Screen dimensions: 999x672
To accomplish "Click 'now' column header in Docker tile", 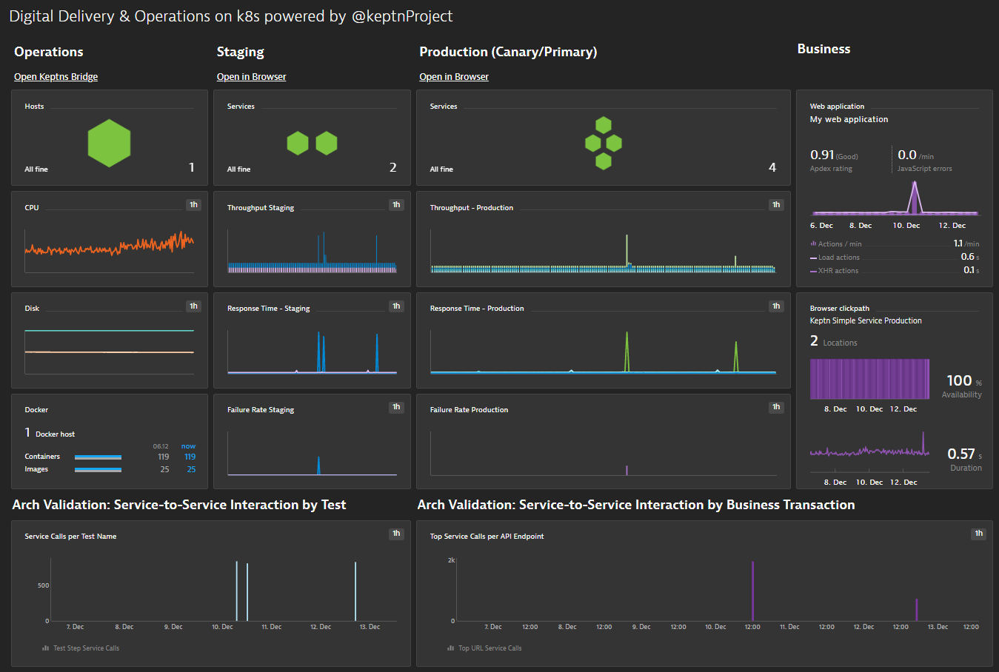I will click(189, 446).
